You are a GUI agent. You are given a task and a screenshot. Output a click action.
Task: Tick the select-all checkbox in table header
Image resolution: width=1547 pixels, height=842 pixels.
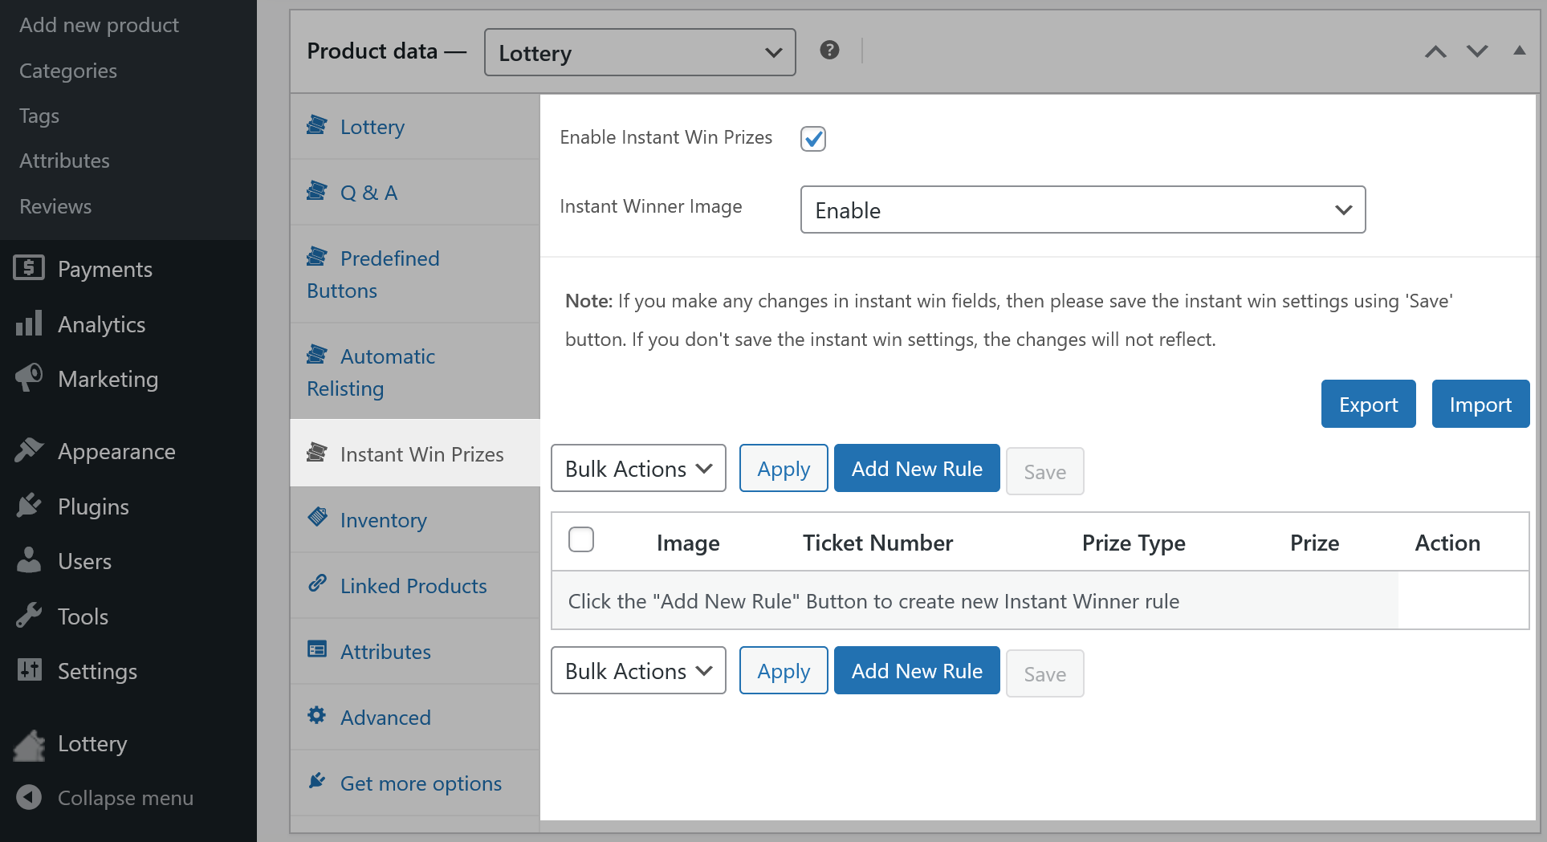[580, 539]
